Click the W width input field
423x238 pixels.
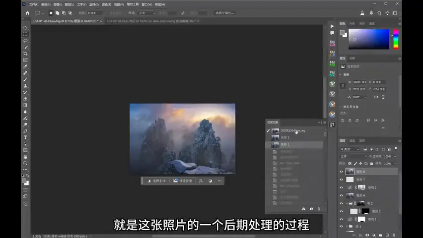359,82
